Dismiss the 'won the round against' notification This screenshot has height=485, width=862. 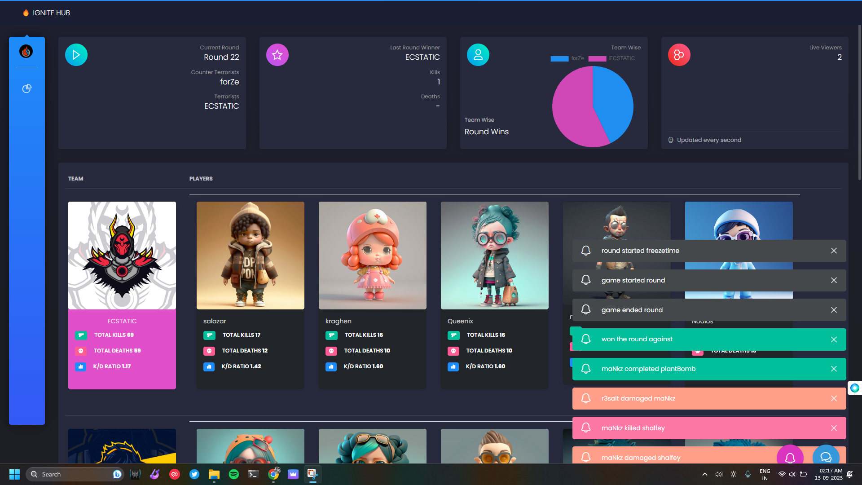pyautogui.click(x=834, y=339)
